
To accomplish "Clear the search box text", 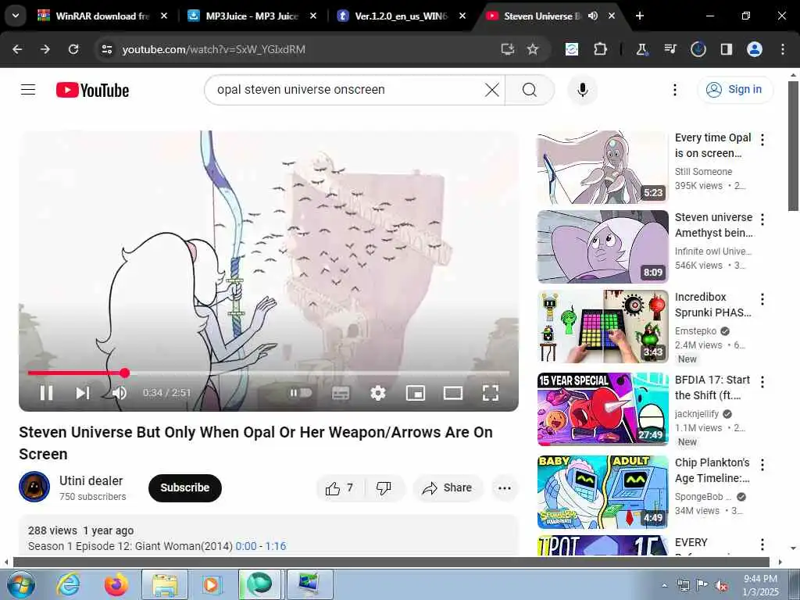I will click(492, 90).
